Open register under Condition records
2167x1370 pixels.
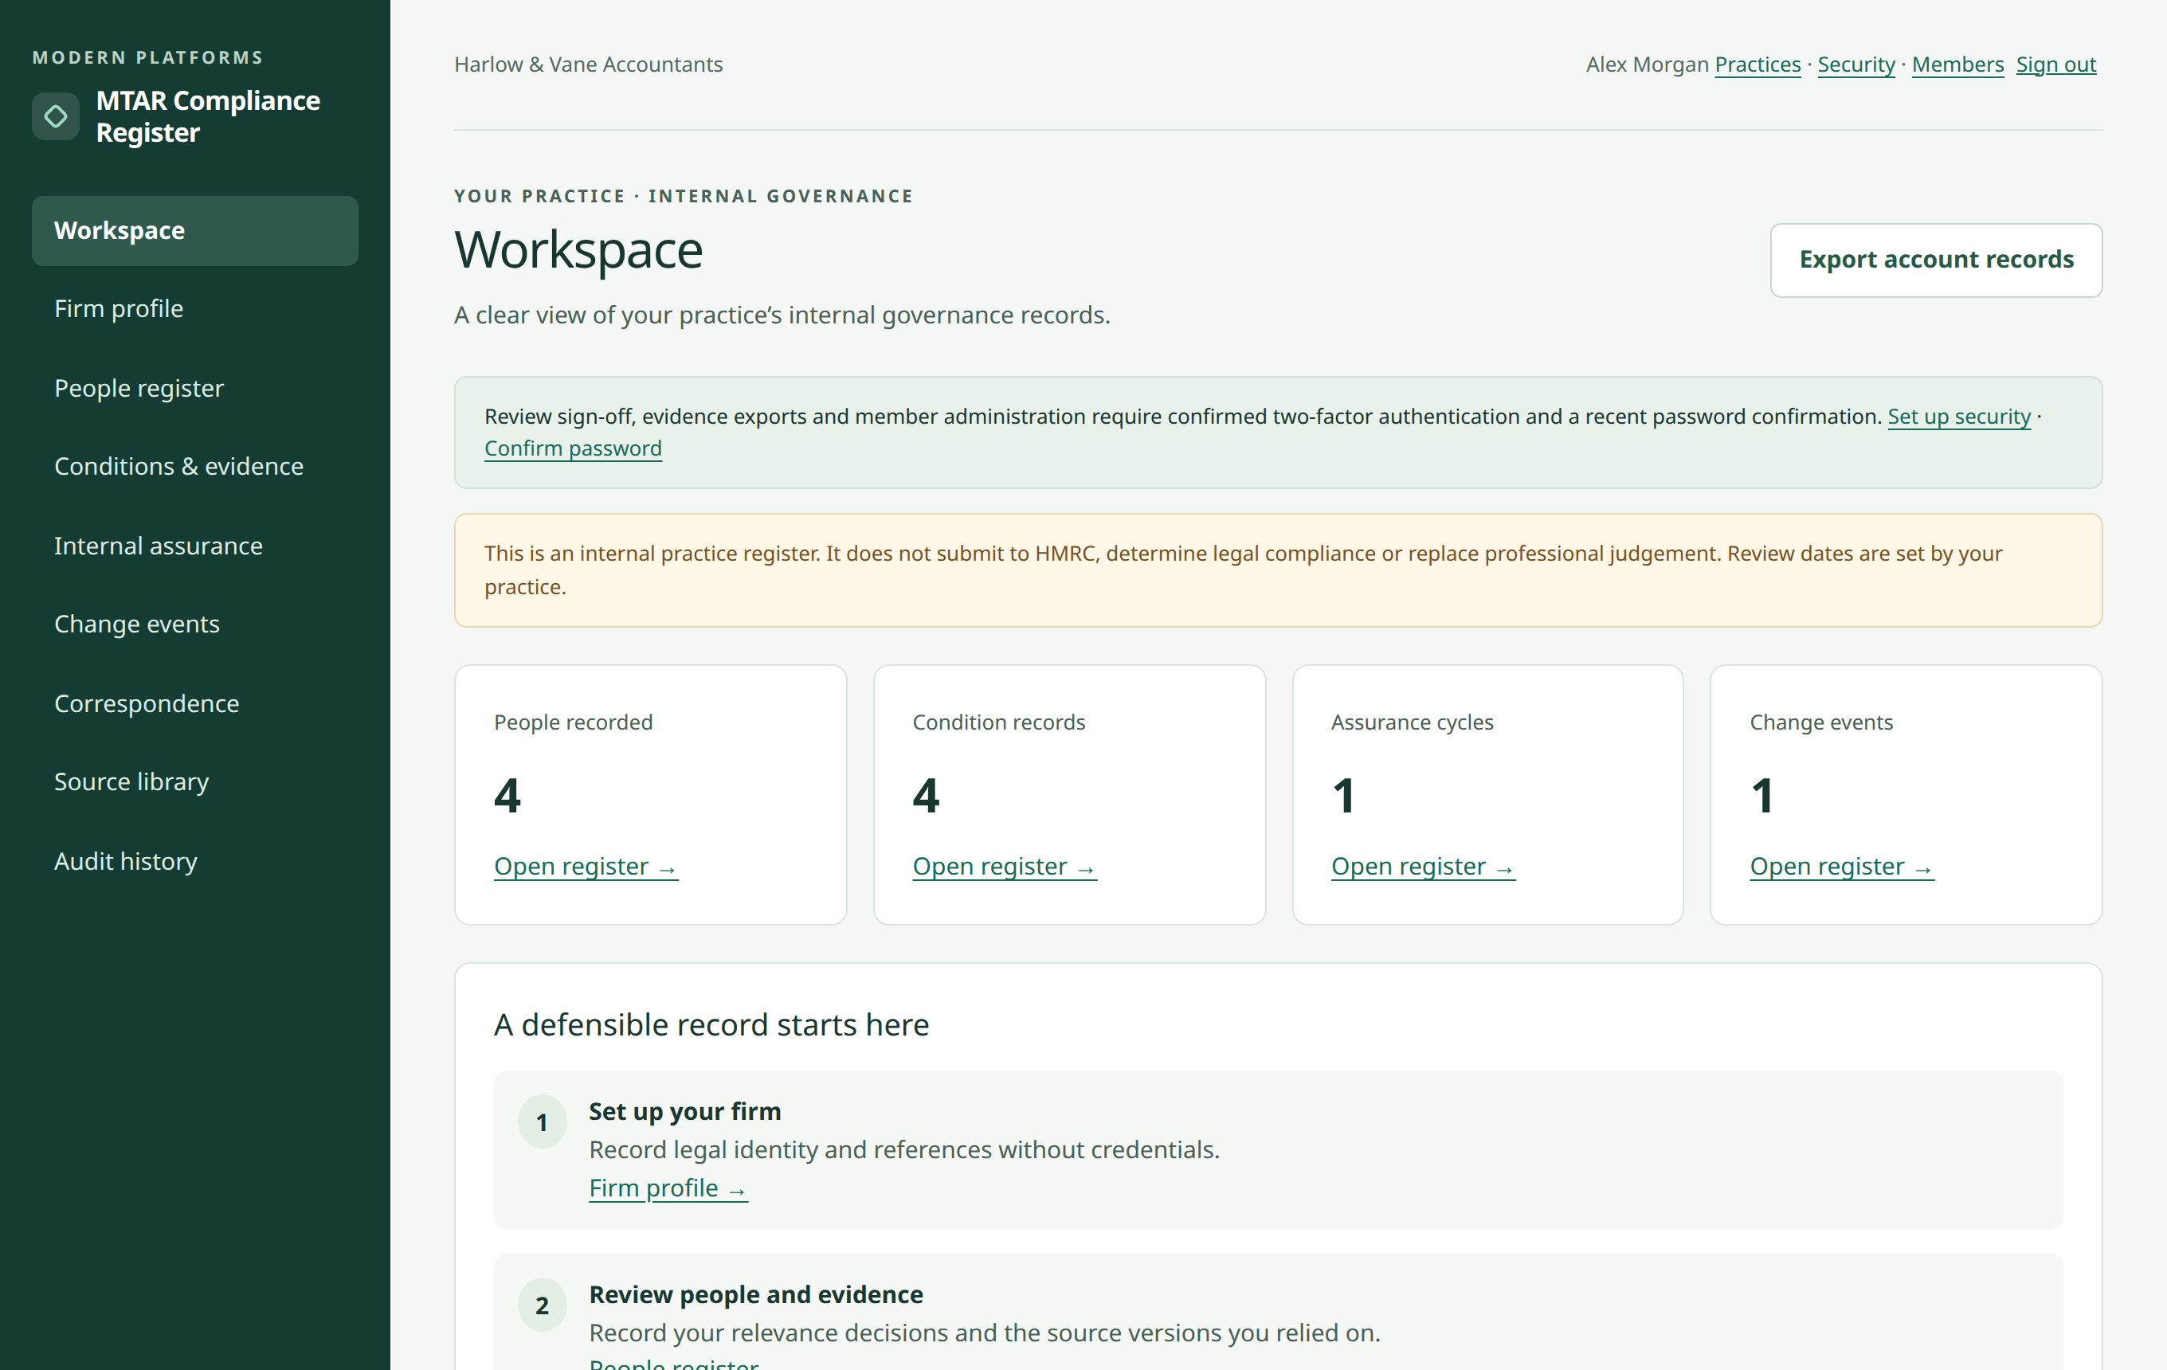1005,867
